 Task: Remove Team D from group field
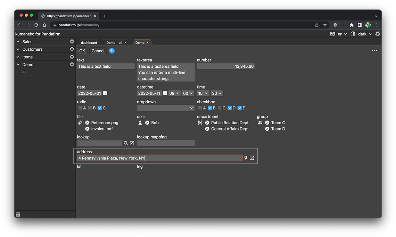click(x=267, y=129)
